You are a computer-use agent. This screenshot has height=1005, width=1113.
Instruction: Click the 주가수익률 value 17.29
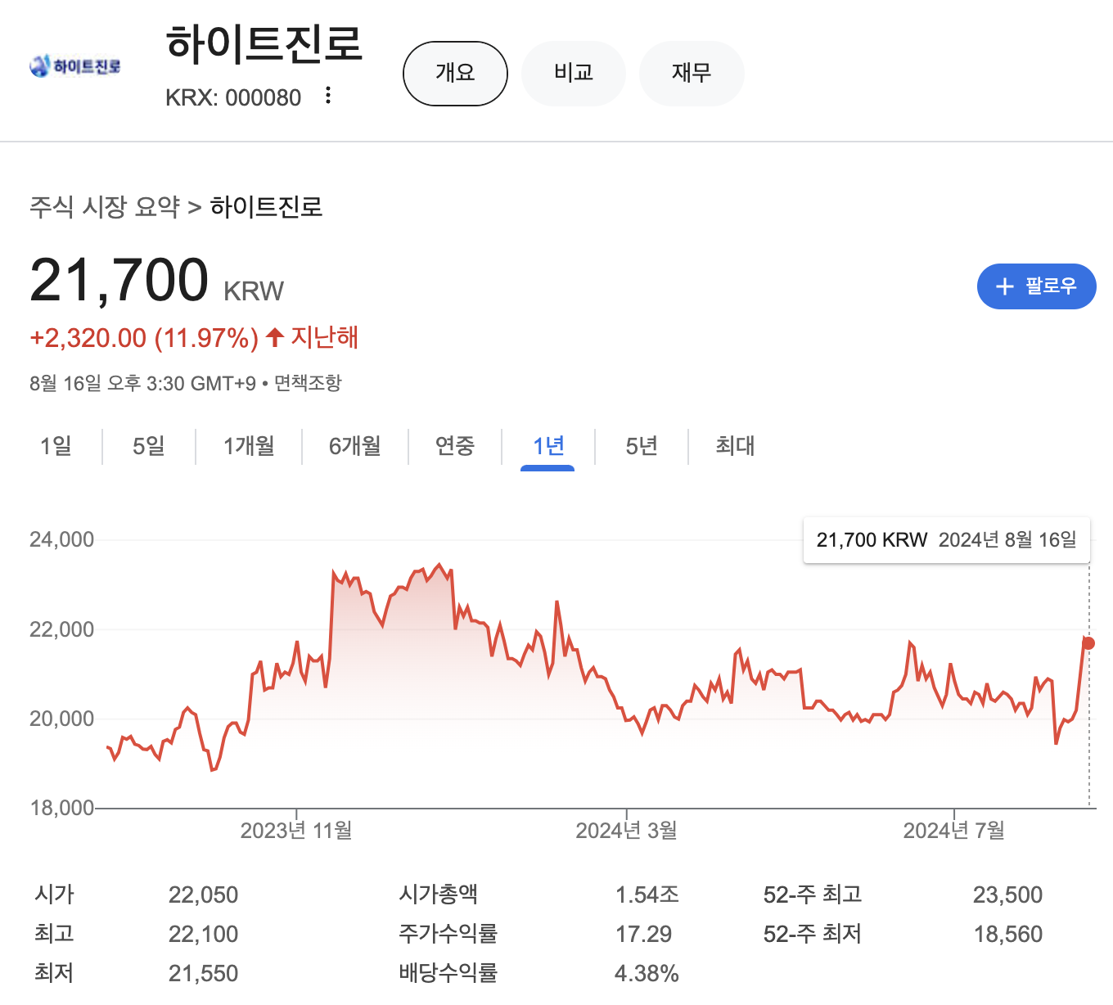(x=643, y=934)
